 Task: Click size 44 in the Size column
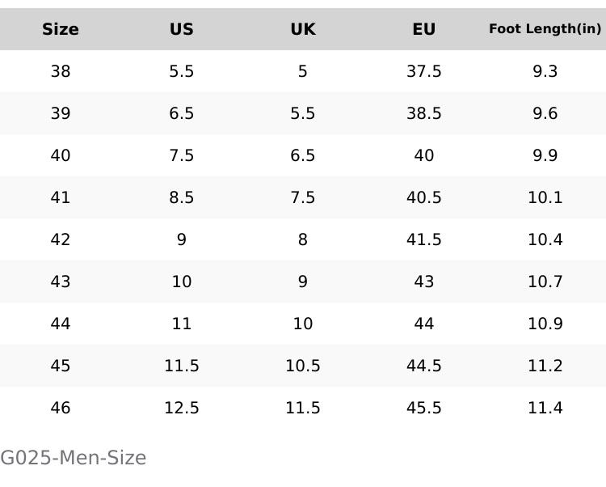61,324
